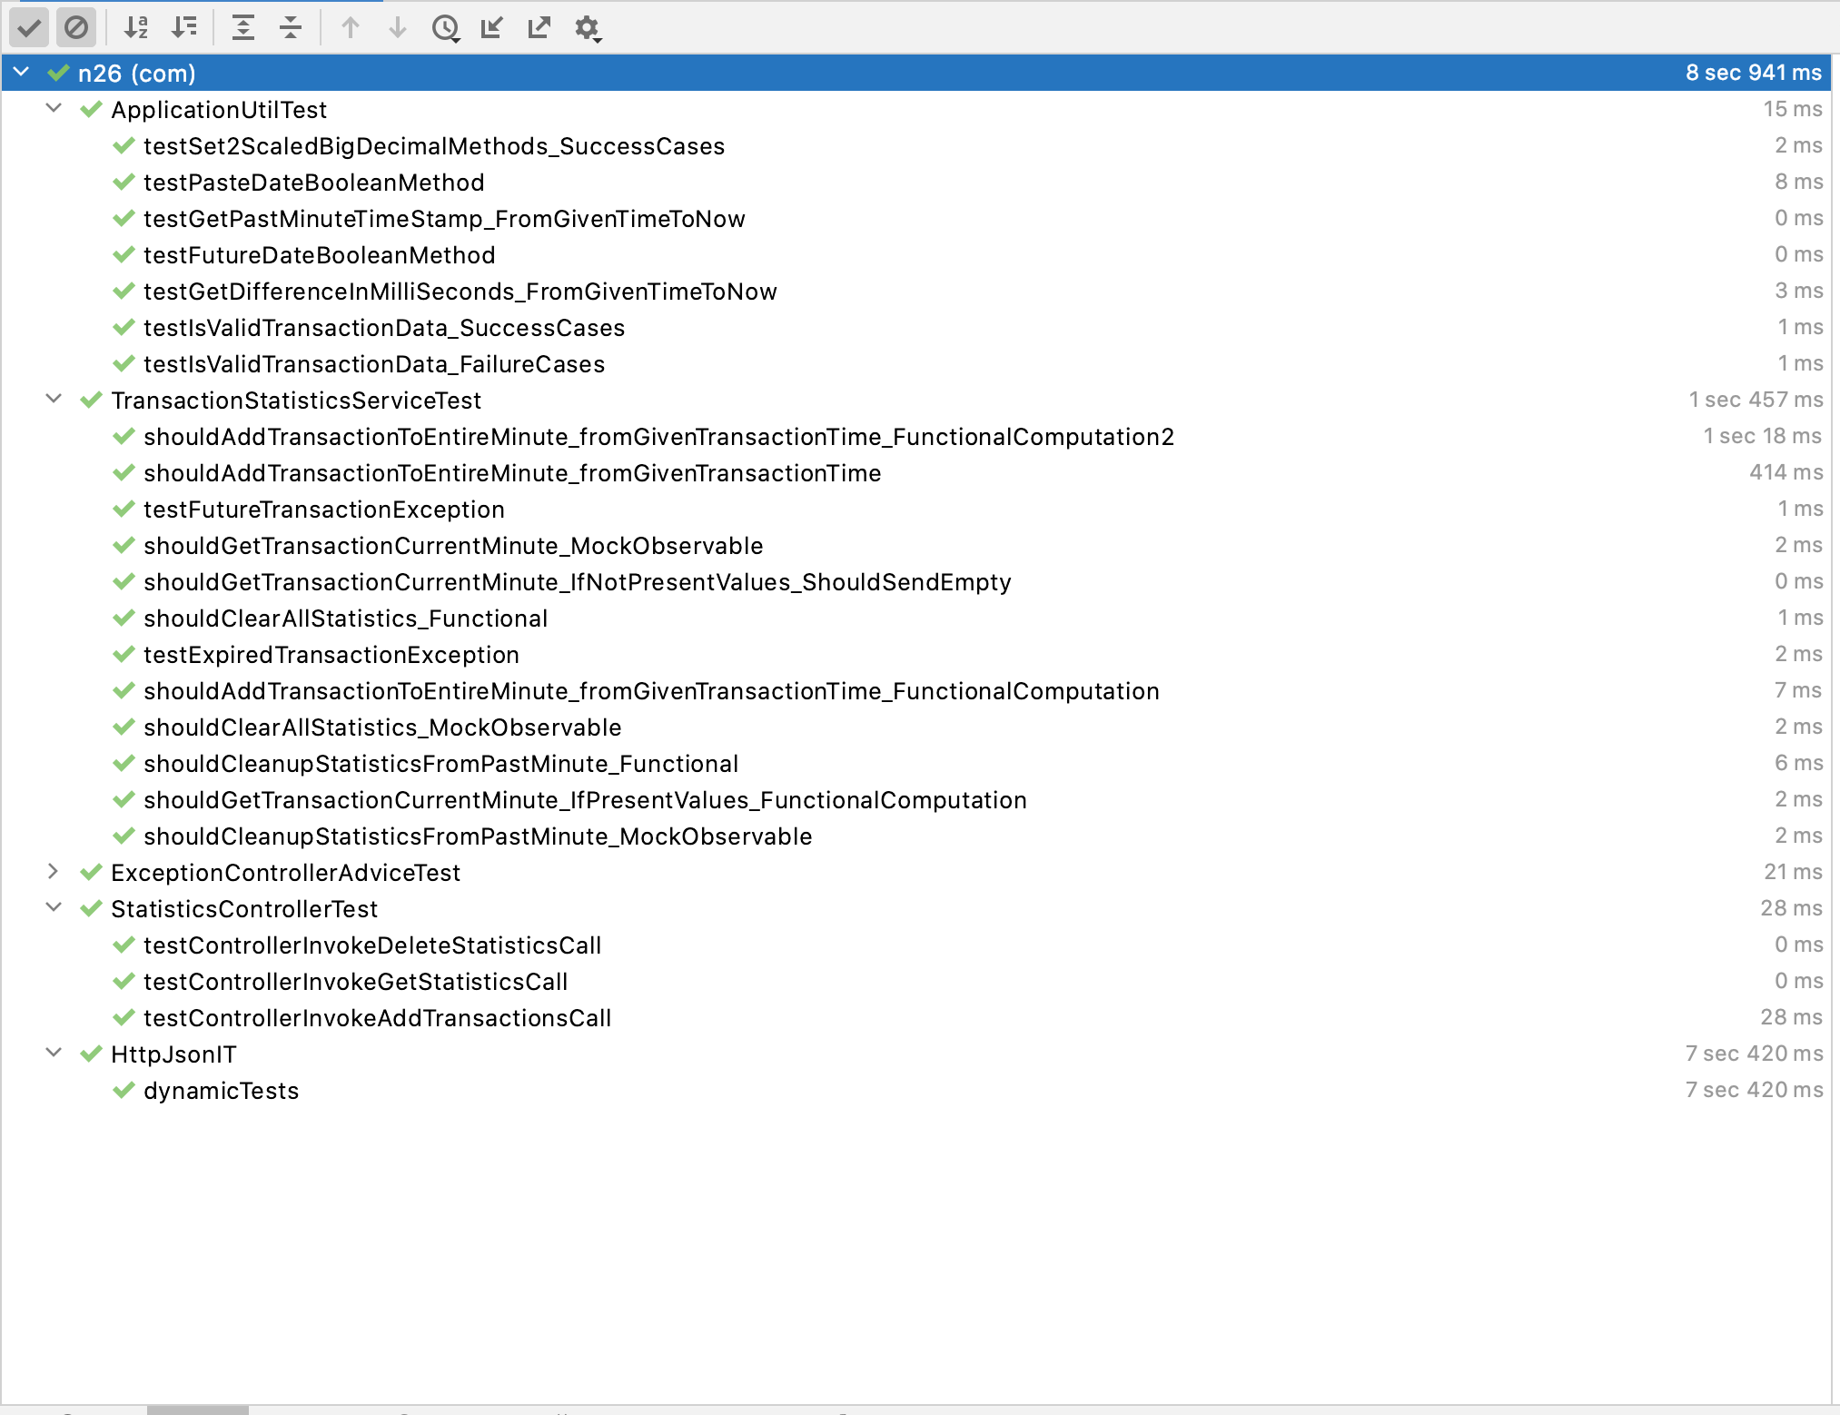The height and width of the screenshot is (1415, 1840).
Task: Click the import results icon
Action: pyautogui.click(x=495, y=26)
